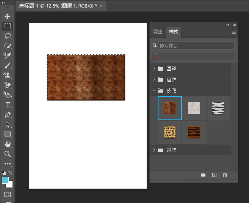249x203 pixels.
Task: Collapse the 皮毛 styles folder
Action: tap(154, 91)
